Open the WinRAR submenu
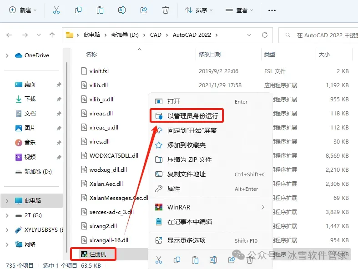Viewport: 358px width, 269px height. point(210,207)
